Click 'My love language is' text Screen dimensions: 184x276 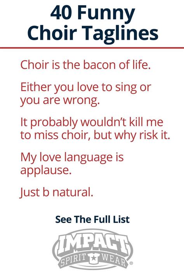tap(72, 157)
